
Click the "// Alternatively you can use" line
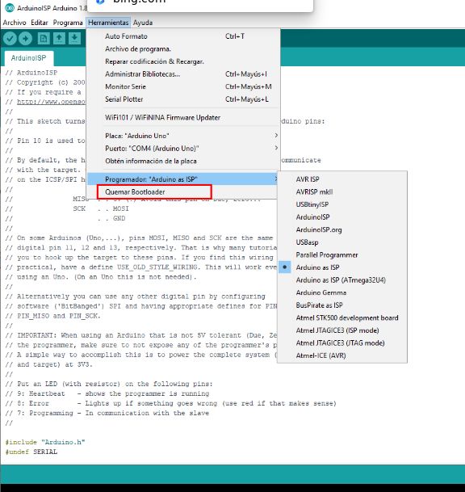coord(135,296)
